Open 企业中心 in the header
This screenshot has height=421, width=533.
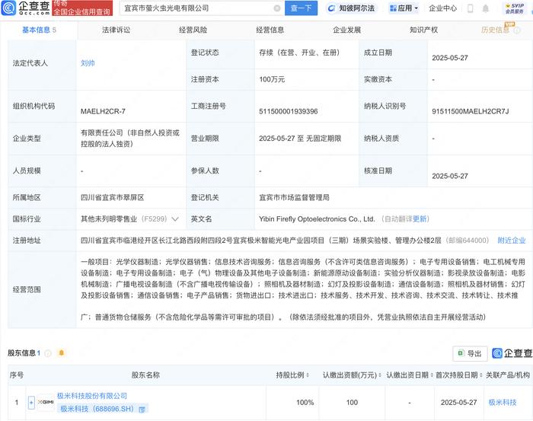[442, 8]
